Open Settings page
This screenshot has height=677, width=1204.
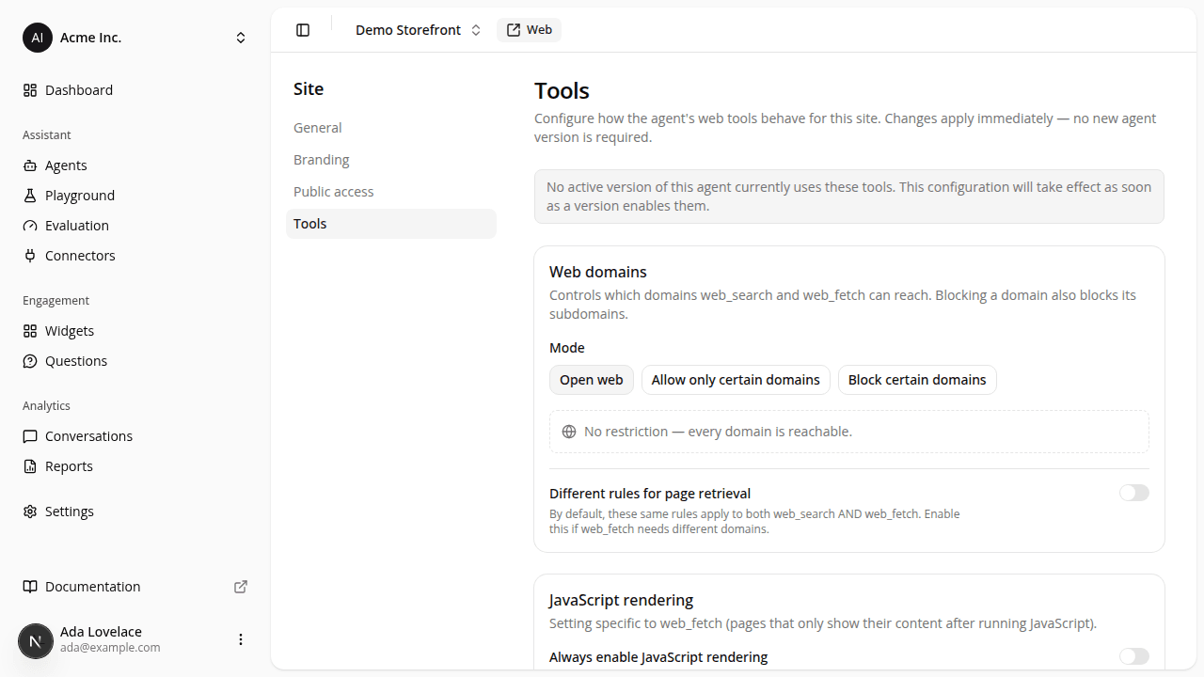click(135, 512)
